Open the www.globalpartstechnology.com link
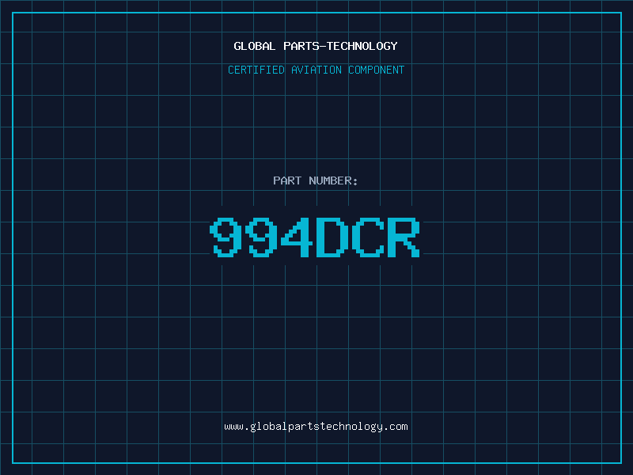 [316, 427]
